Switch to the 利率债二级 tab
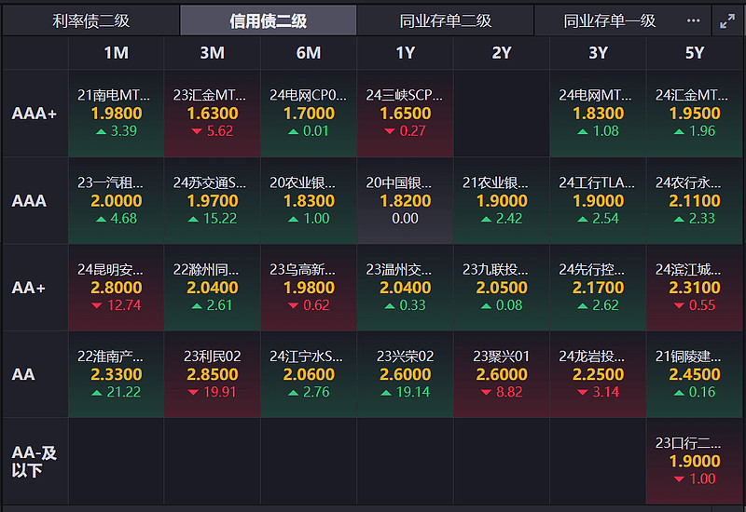The height and width of the screenshot is (512, 746). (x=90, y=20)
